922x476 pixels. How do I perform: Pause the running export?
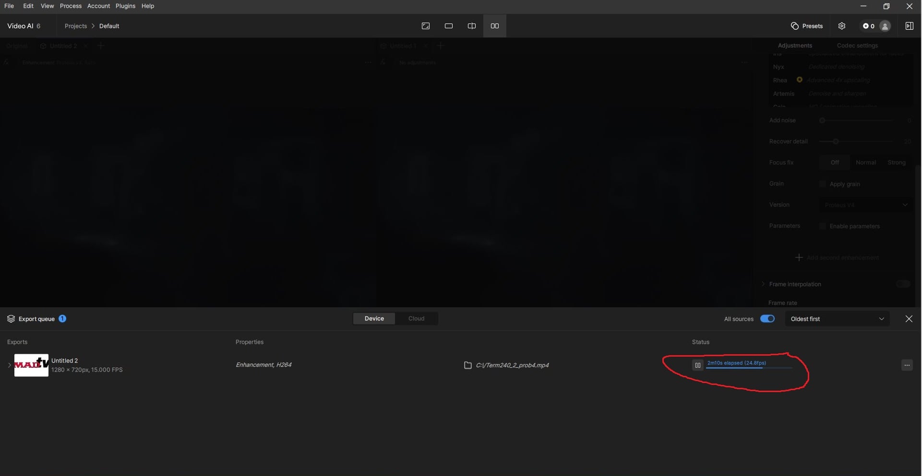click(x=697, y=365)
